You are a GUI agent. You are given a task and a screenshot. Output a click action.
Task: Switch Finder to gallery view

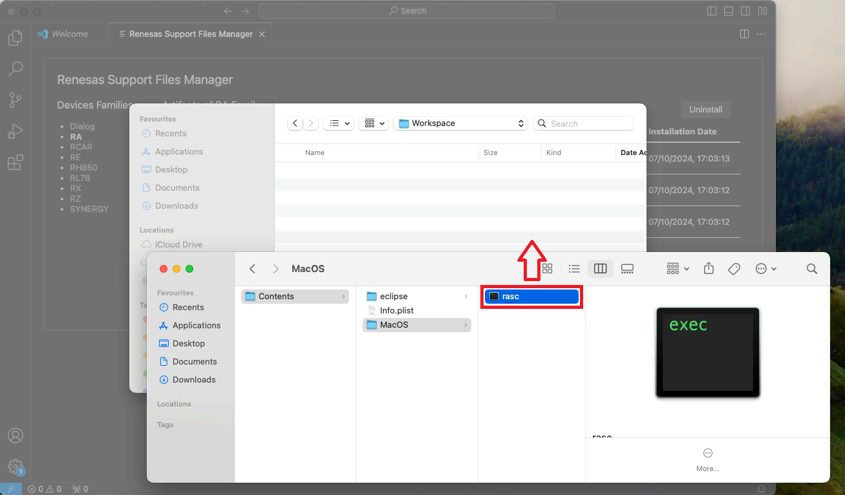(627, 269)
